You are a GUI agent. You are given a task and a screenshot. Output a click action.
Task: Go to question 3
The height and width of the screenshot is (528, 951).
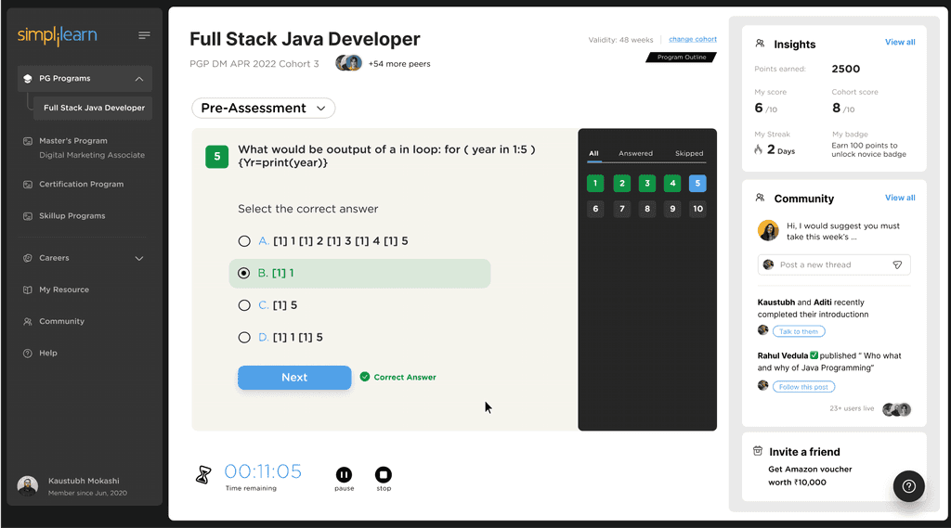647,183
